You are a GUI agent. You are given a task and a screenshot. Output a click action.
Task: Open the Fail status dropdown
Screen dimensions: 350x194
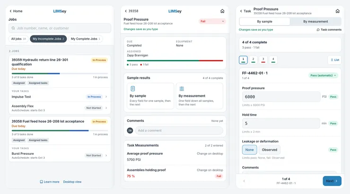tap(212, 21)
